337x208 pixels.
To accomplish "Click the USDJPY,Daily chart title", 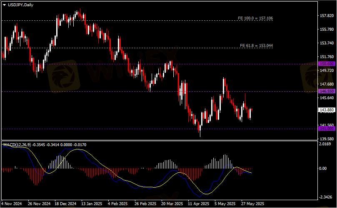I will (x=21, y=5).
